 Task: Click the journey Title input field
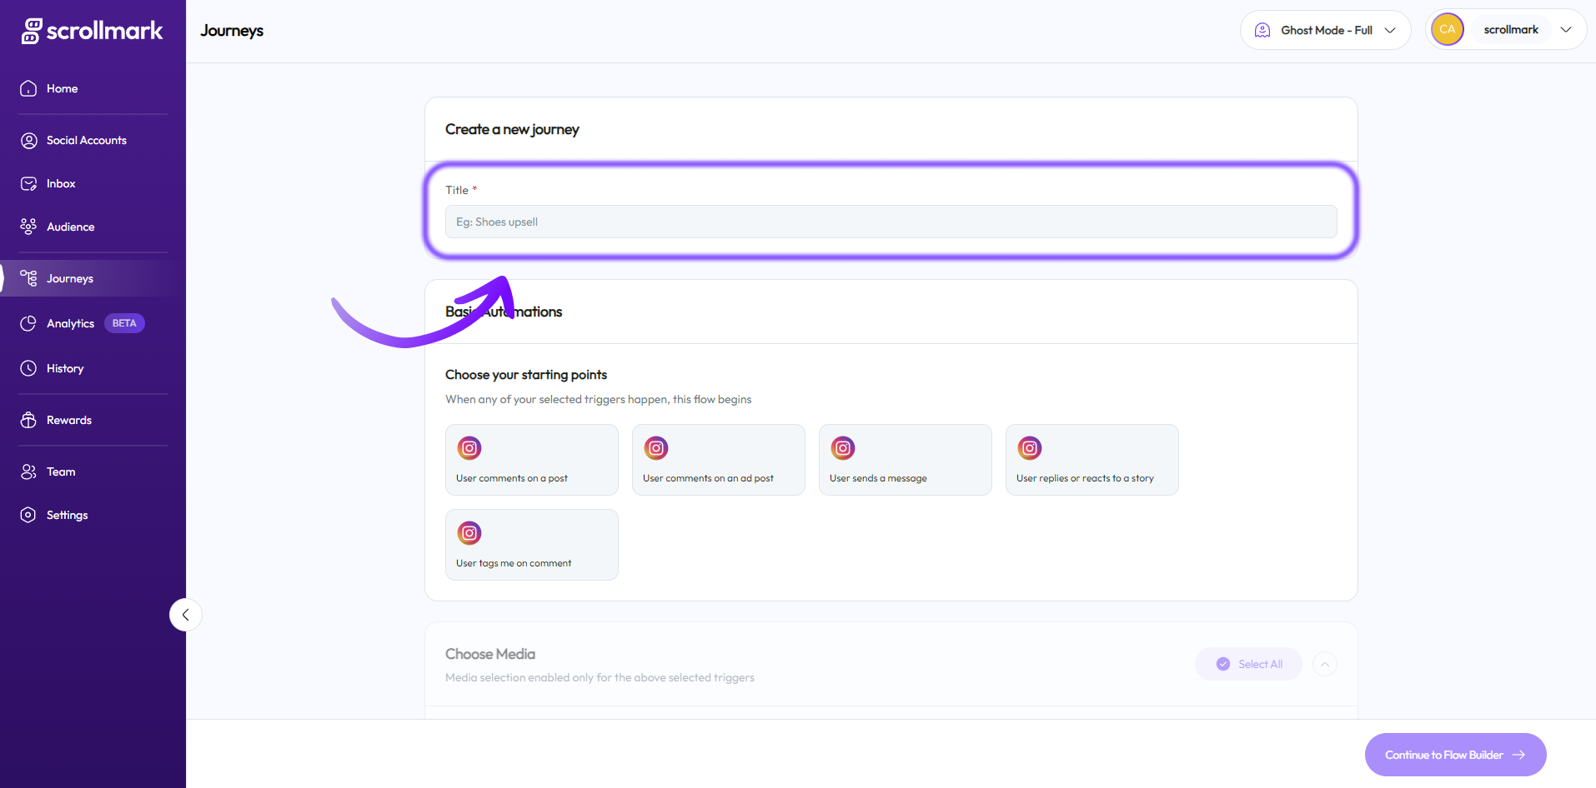click(891, 222)
